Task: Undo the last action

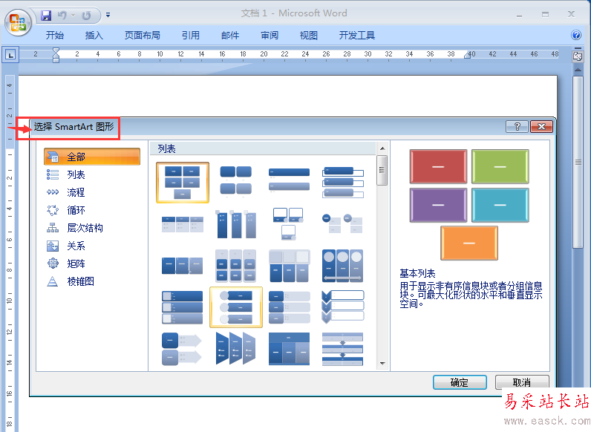Action: 62,15
